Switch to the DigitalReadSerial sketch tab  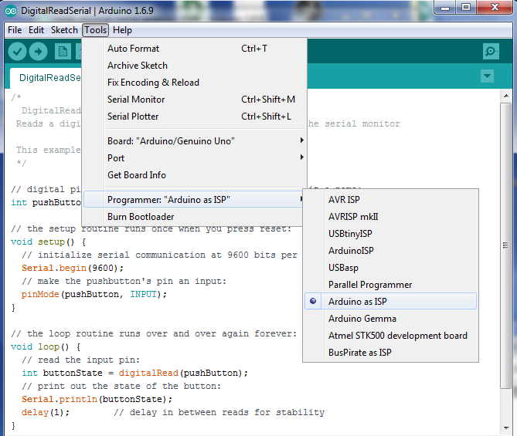click(46, 78)
